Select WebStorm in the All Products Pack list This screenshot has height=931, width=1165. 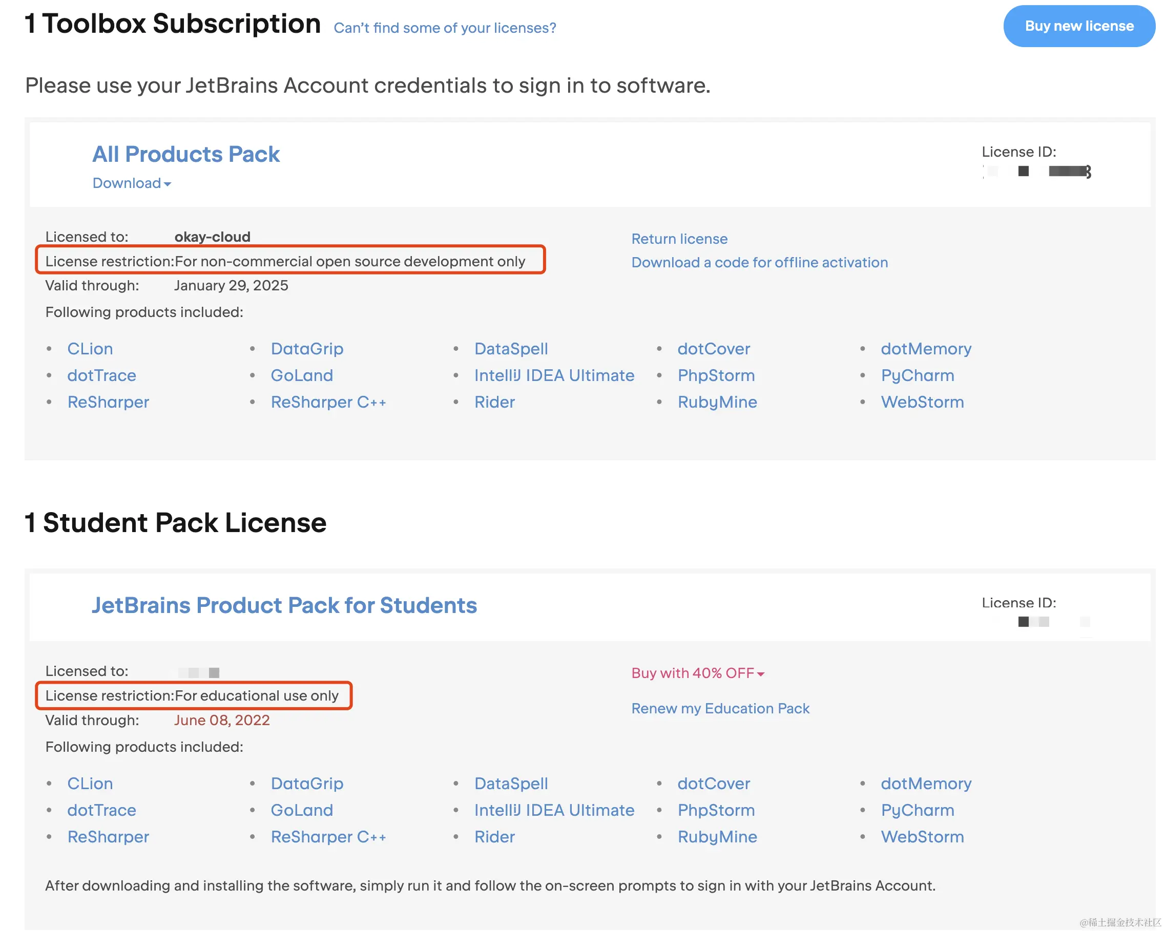[x=922, y=402]
